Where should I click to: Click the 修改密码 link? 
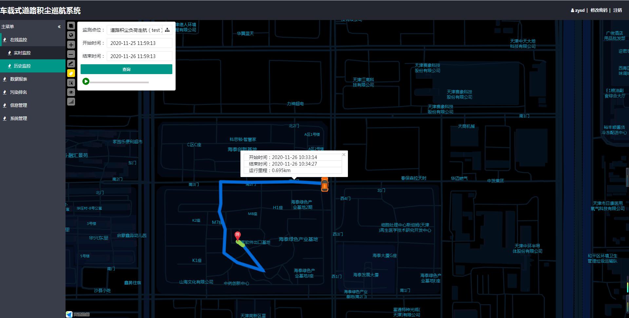tap(599, 10)
